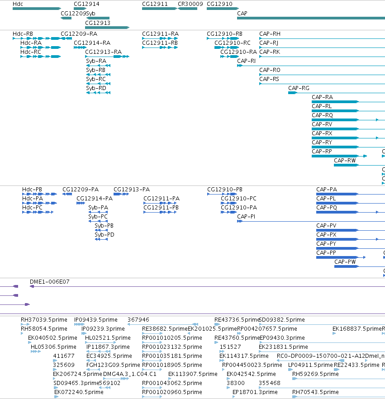Select the CG12911 gene bar

[x=160, y=9]
